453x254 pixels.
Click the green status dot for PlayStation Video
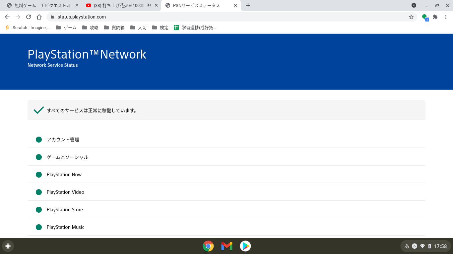click(x=39, y=192)
